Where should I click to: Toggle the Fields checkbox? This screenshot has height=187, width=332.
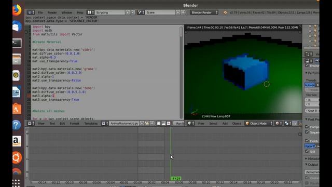307,141
